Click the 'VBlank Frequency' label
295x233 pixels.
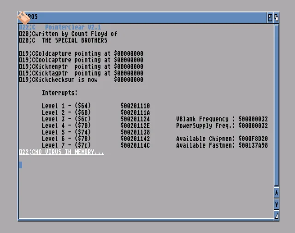(202, 119)
